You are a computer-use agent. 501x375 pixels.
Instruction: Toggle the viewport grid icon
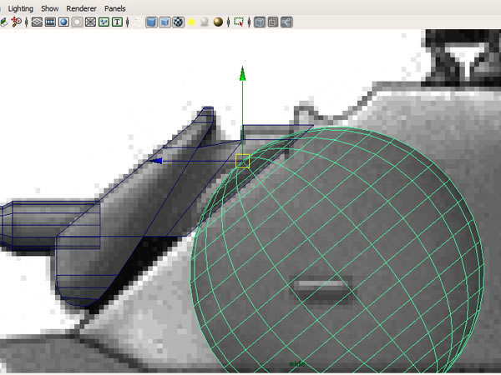pyautogui.click(x=37, y=22)
